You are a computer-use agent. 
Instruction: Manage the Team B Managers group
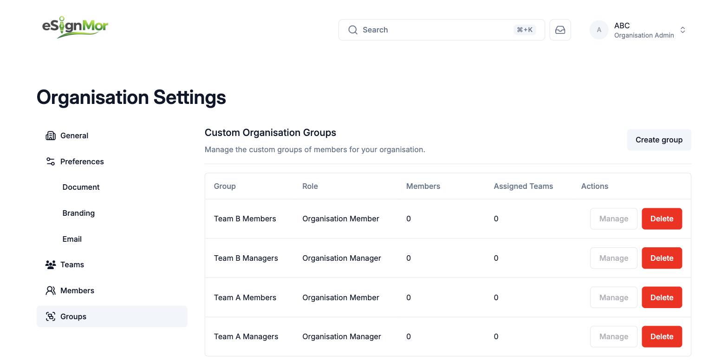[614, 258]
